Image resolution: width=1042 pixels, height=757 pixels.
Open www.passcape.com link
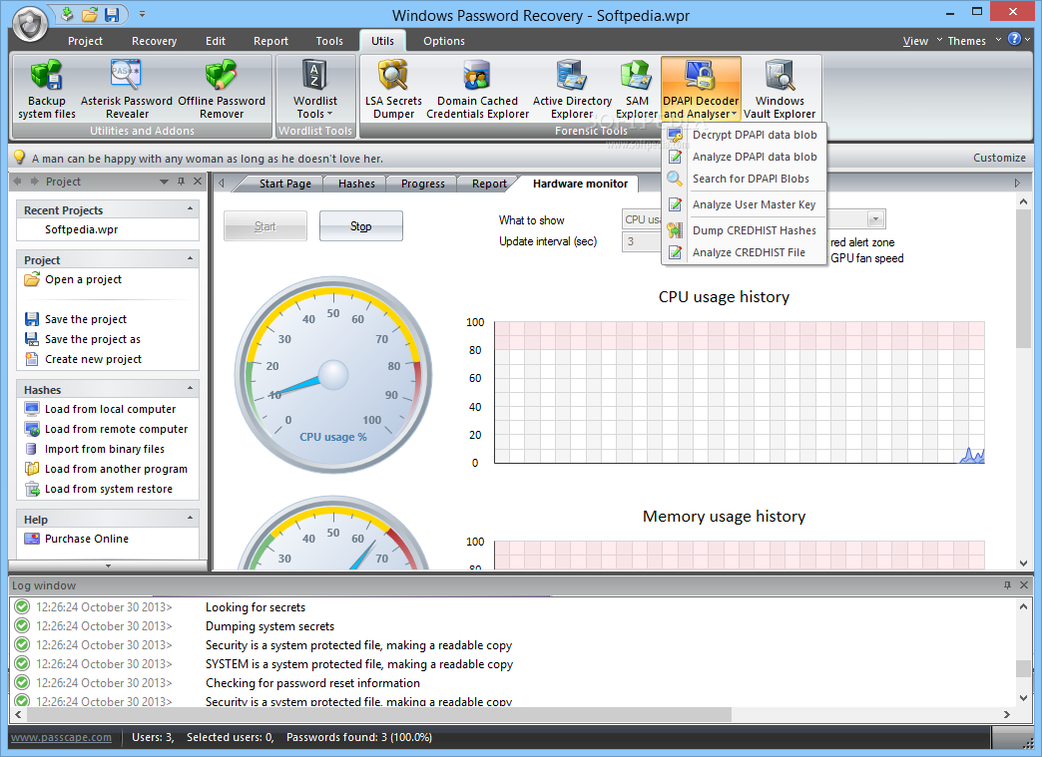click(61, 737)
